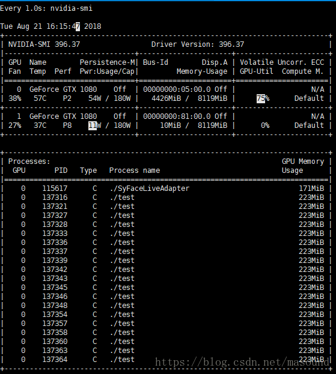The image size is (336, 374).
Task: Select the timestamp 'Tue Aug 21 16:15:47 2018'
Action: tap(50, 26)
